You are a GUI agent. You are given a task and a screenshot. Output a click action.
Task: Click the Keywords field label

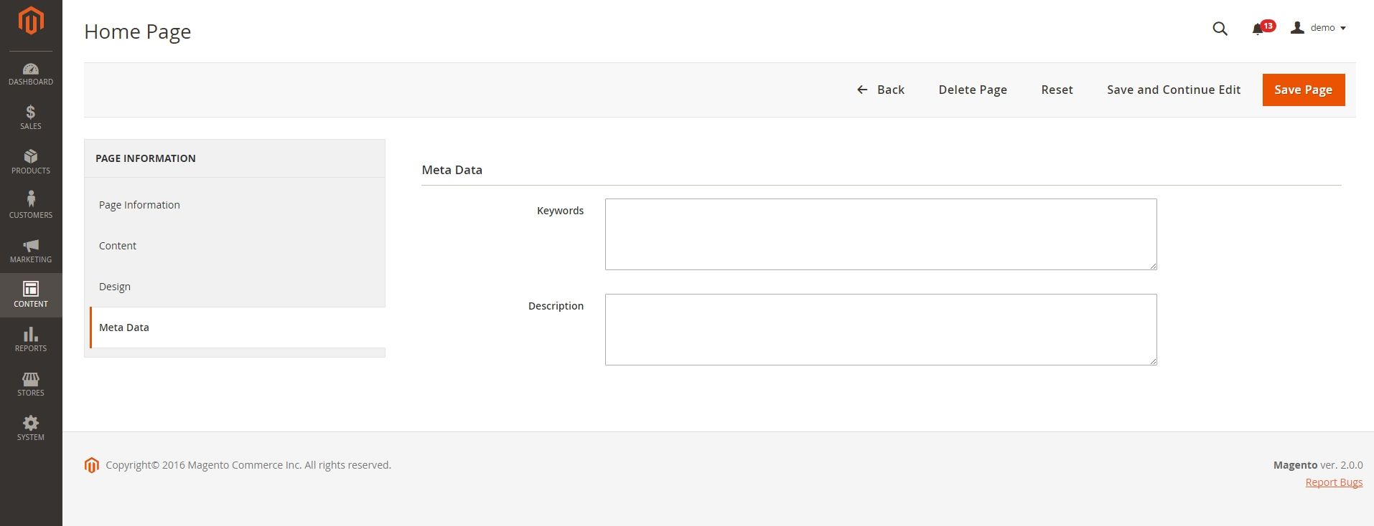[560, 211]
